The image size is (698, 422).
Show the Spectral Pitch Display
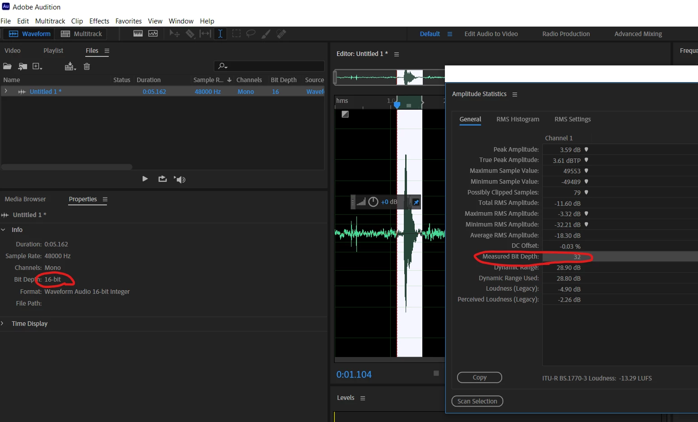pyautogui.click(x=153, y=34)
